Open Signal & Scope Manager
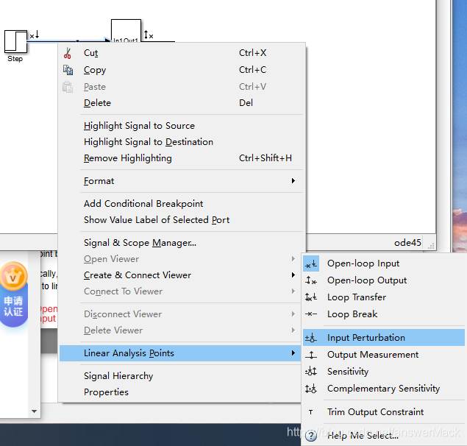Screen dimensions: 467x446 tap(182, 243)
